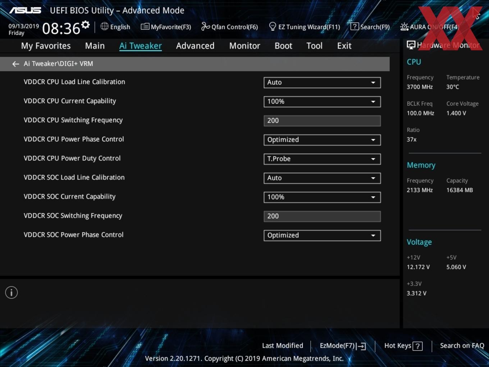Click the Hot Keys question mark icon
Screen dimensions: 489x367
click(x=417, y=346)
